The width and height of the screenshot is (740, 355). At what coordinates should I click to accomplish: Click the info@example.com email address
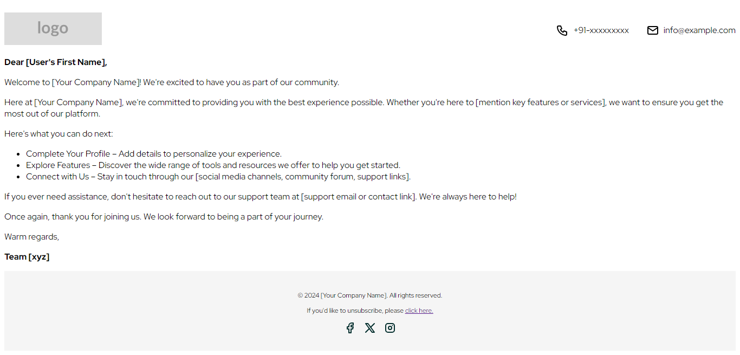[699, 30]
